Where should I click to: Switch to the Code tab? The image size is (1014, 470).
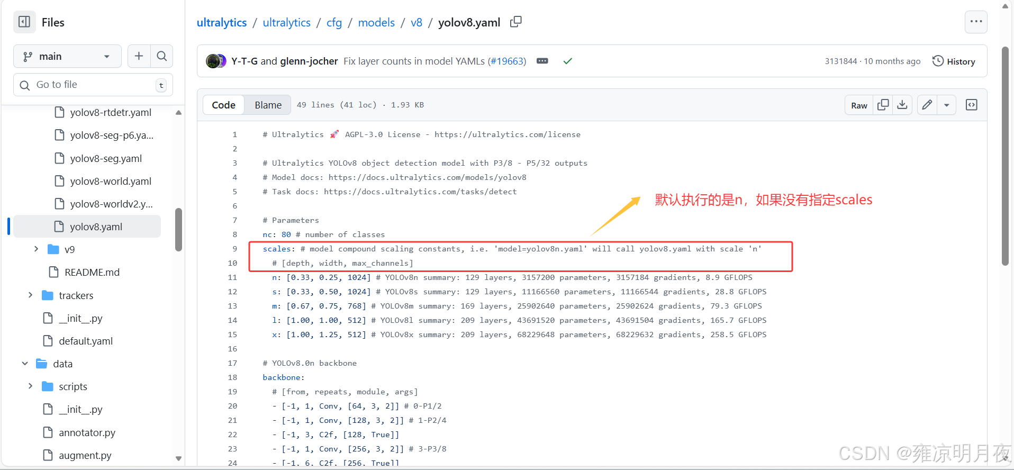pos(223,105)
